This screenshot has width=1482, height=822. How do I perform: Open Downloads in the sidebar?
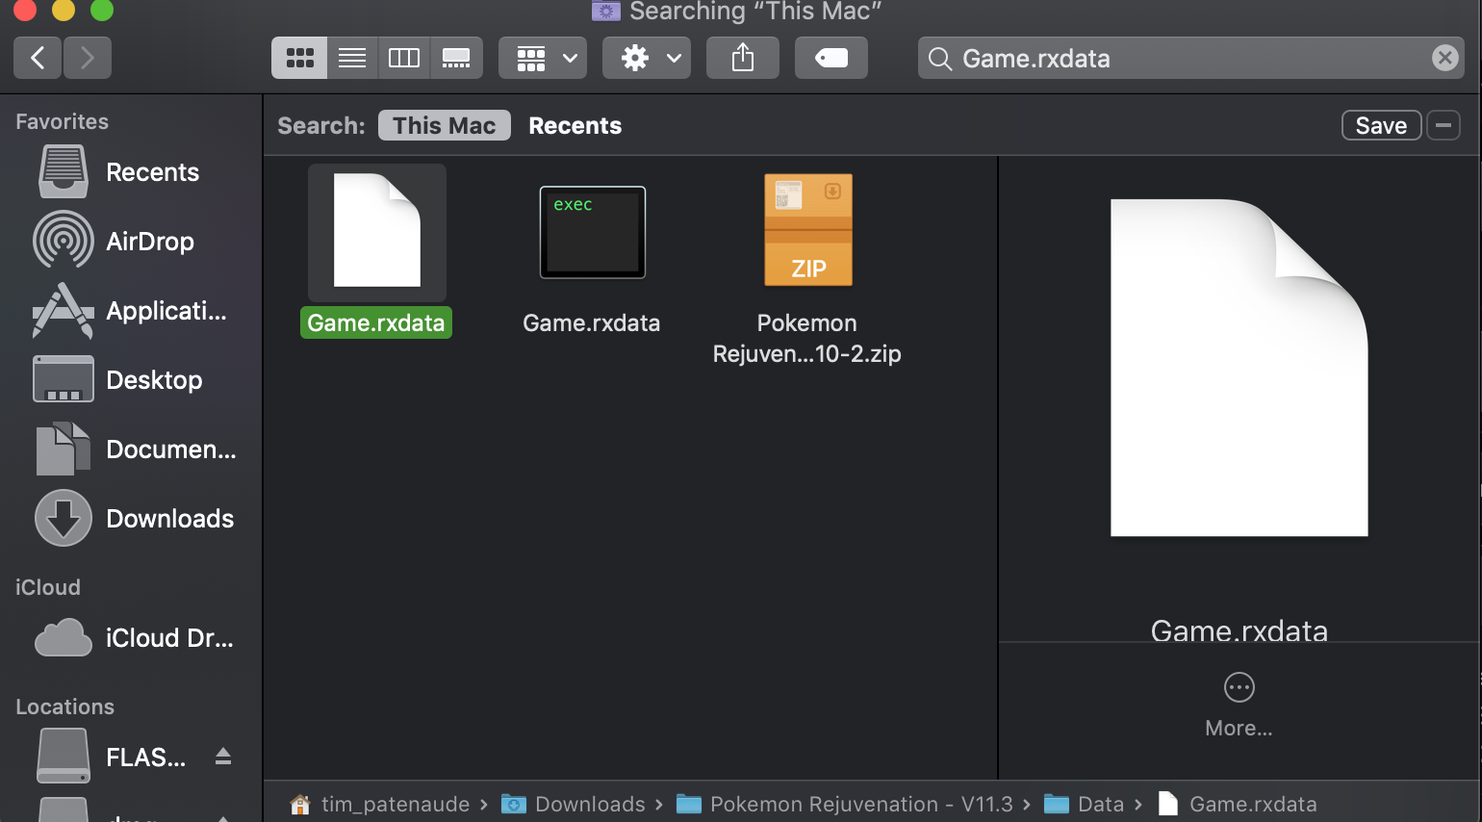[169, 519]
